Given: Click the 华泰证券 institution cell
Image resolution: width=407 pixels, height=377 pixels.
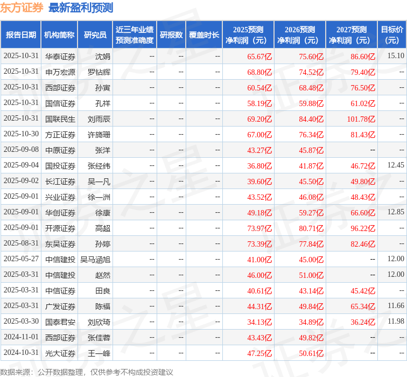Looking at the screenshot, I should [60, 57].
